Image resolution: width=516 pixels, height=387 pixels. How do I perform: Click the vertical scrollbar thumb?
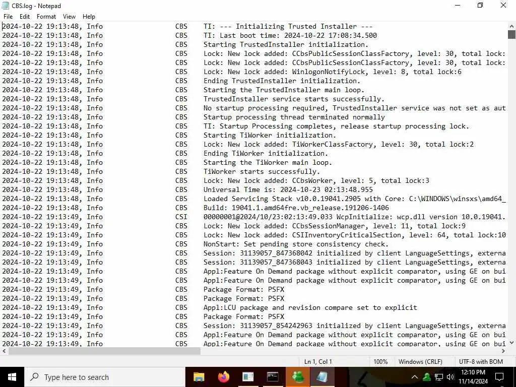tap(511, 34)
